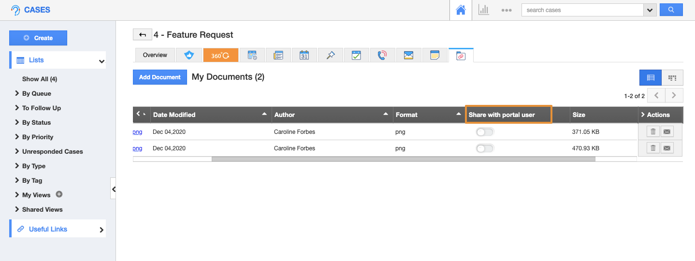Delete the 371.05 KB document
This screenshot has width=695, height=261.
(x=653, y=132)
